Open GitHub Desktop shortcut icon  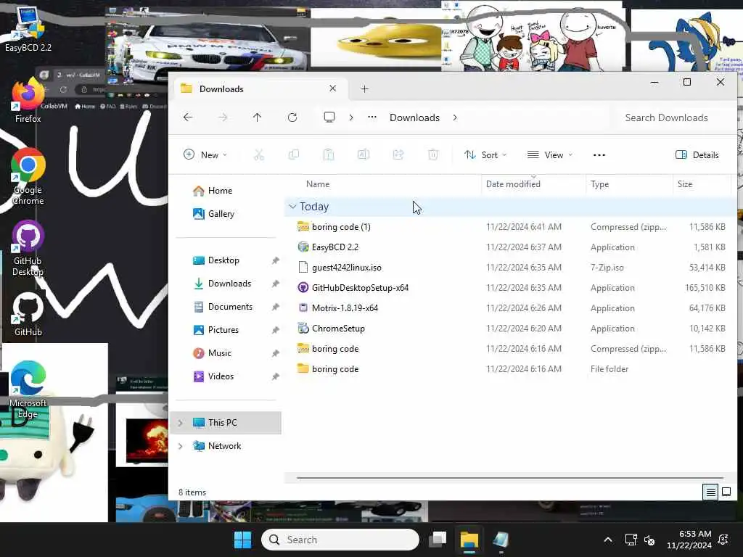point(28,248)
